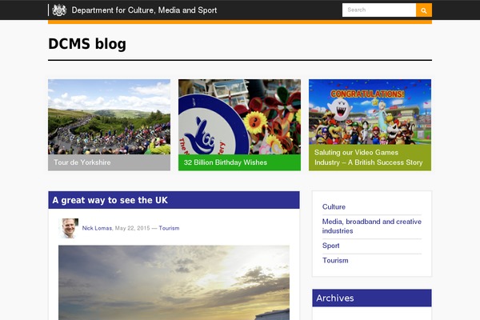Open Saluting our Video Games Industry caption
The image size is (480, 320).
point(368,158)
